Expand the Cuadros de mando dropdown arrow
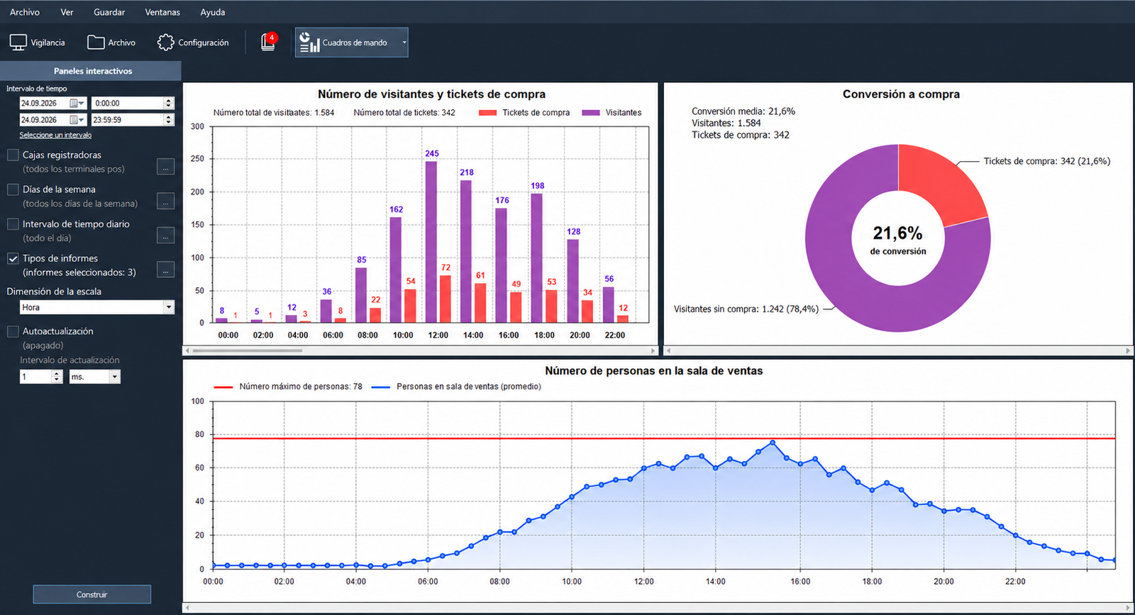1135x615 pixels. 404,43
